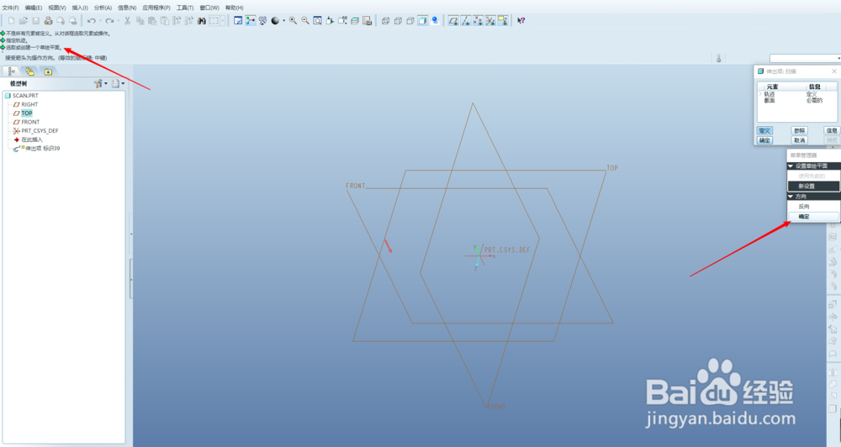Viewport: 841px width, 447px height.
Task: Click the Zoom out magnifier icon
Action: click(305, 20)
